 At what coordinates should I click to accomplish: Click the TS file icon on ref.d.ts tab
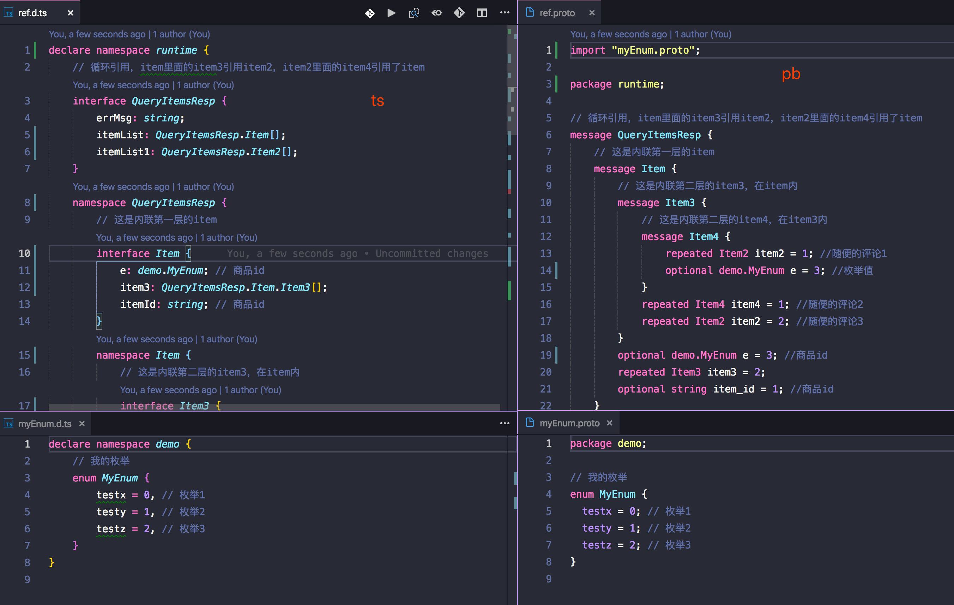[9, 13]
